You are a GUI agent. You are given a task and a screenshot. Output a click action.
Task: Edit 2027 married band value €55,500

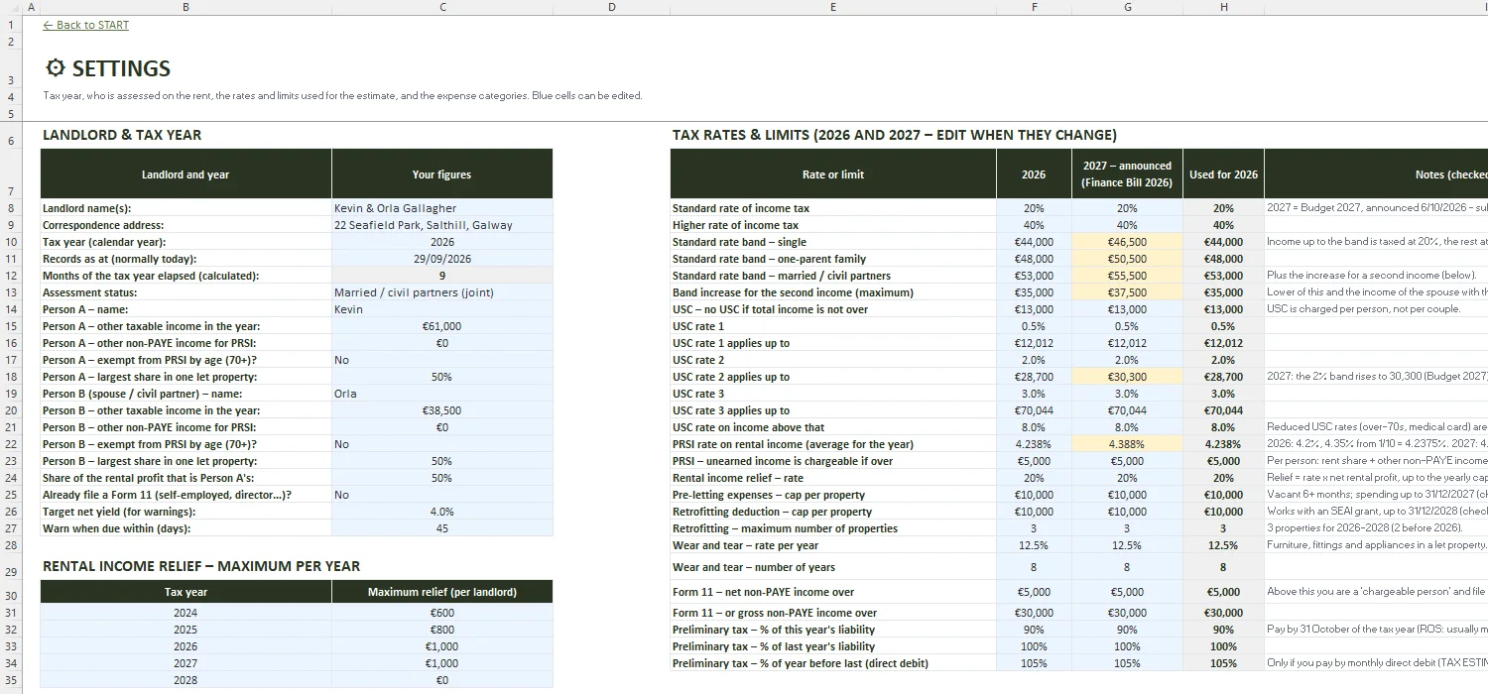coord(1127,276)
